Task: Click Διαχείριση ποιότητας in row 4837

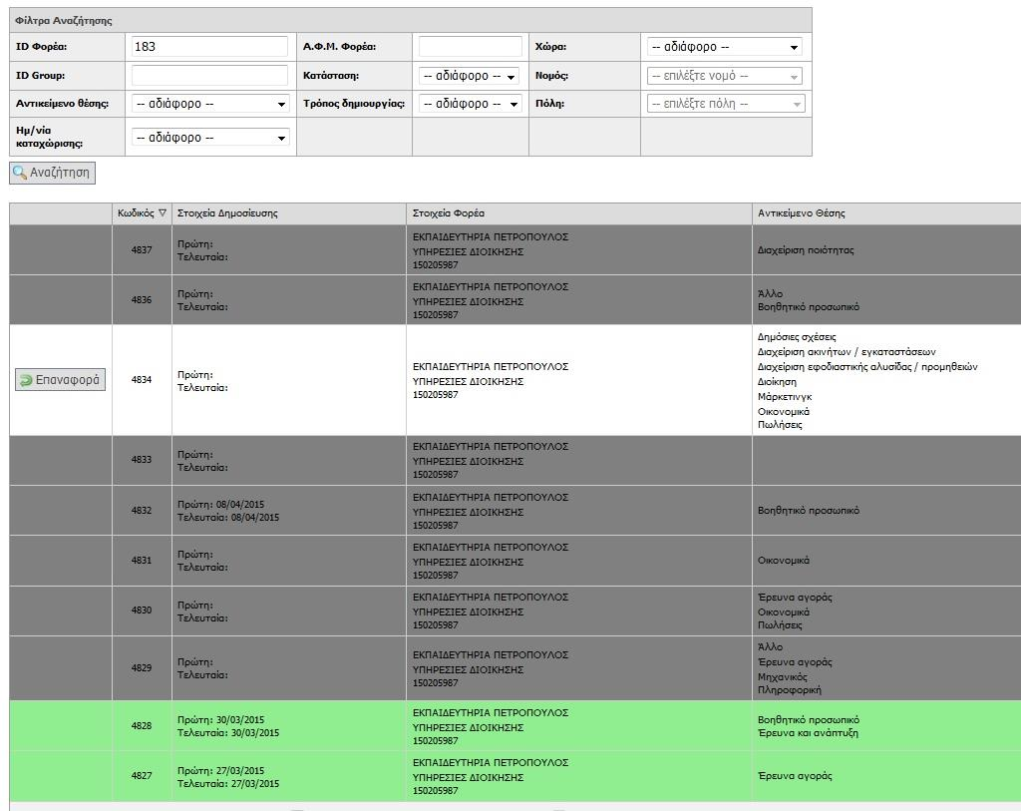Action: 806,250
